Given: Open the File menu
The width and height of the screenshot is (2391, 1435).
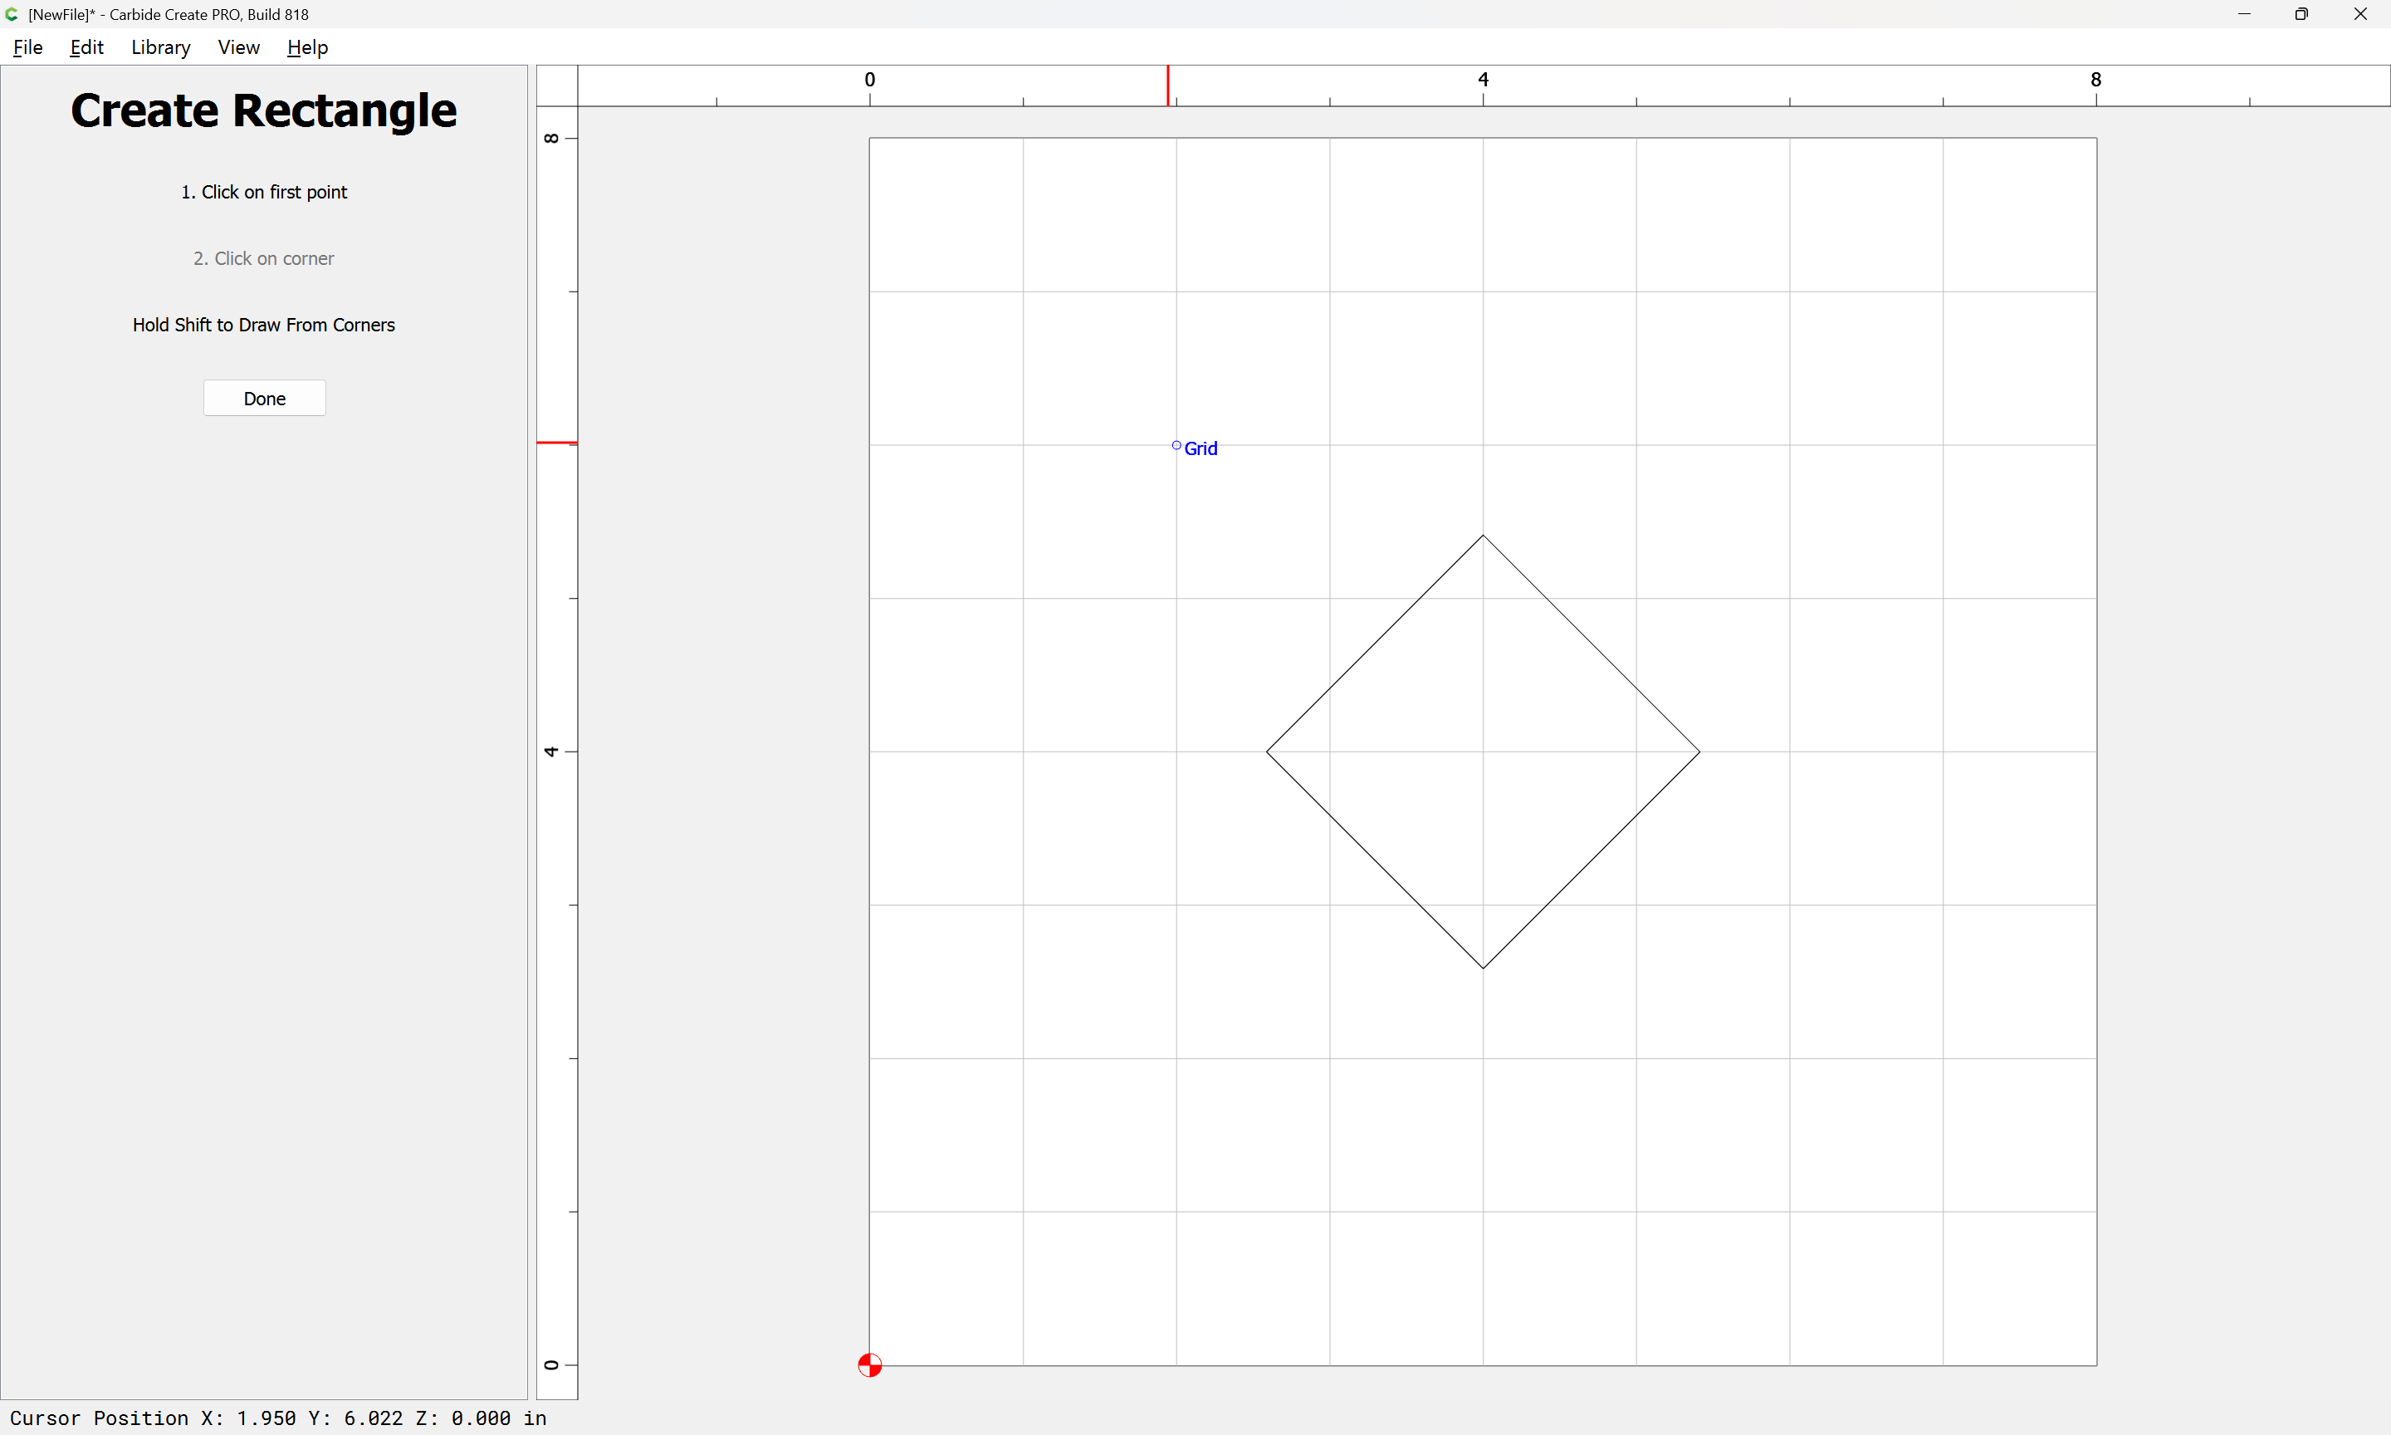Looking at the screenshot, I should coord(27,47).
